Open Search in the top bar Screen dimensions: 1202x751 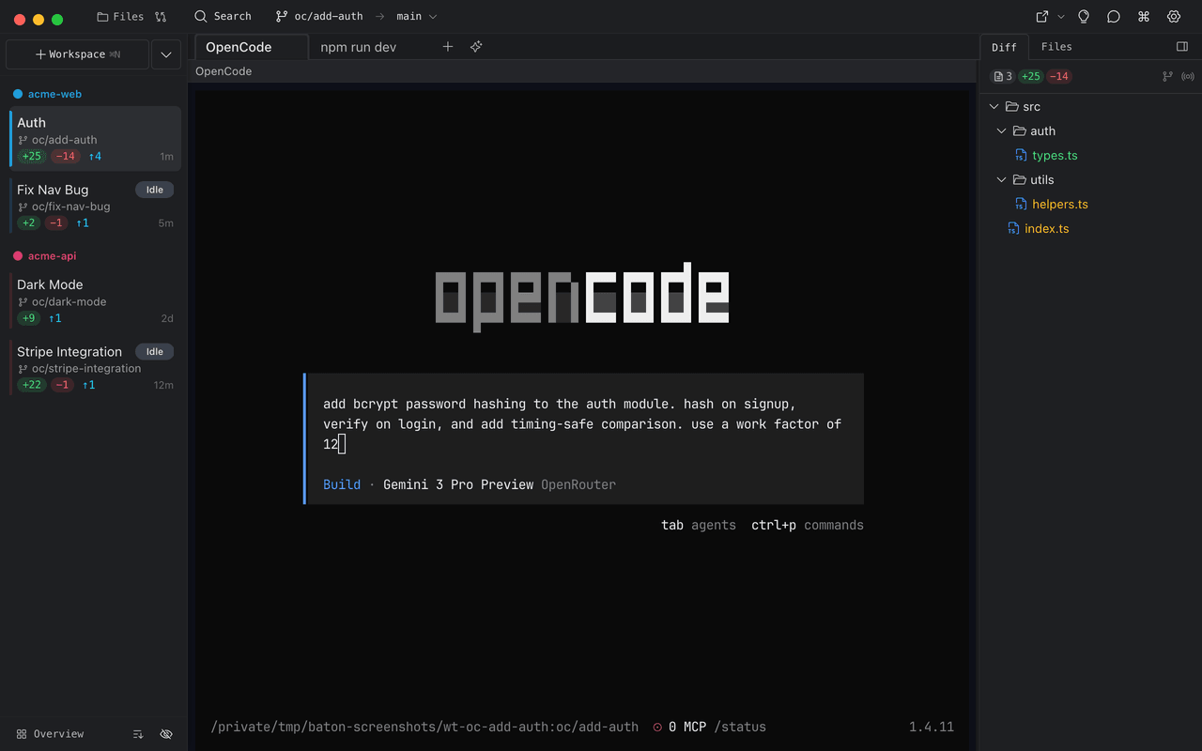[x=223, y=17]
